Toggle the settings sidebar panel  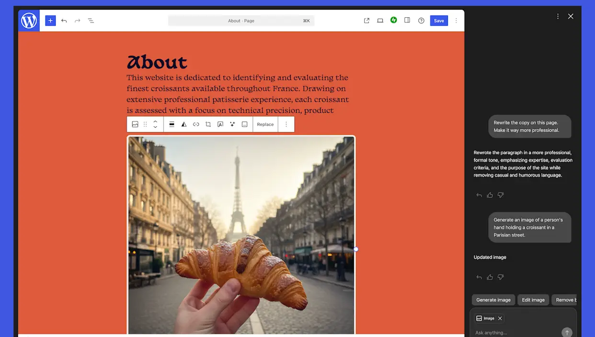point(407,21)
